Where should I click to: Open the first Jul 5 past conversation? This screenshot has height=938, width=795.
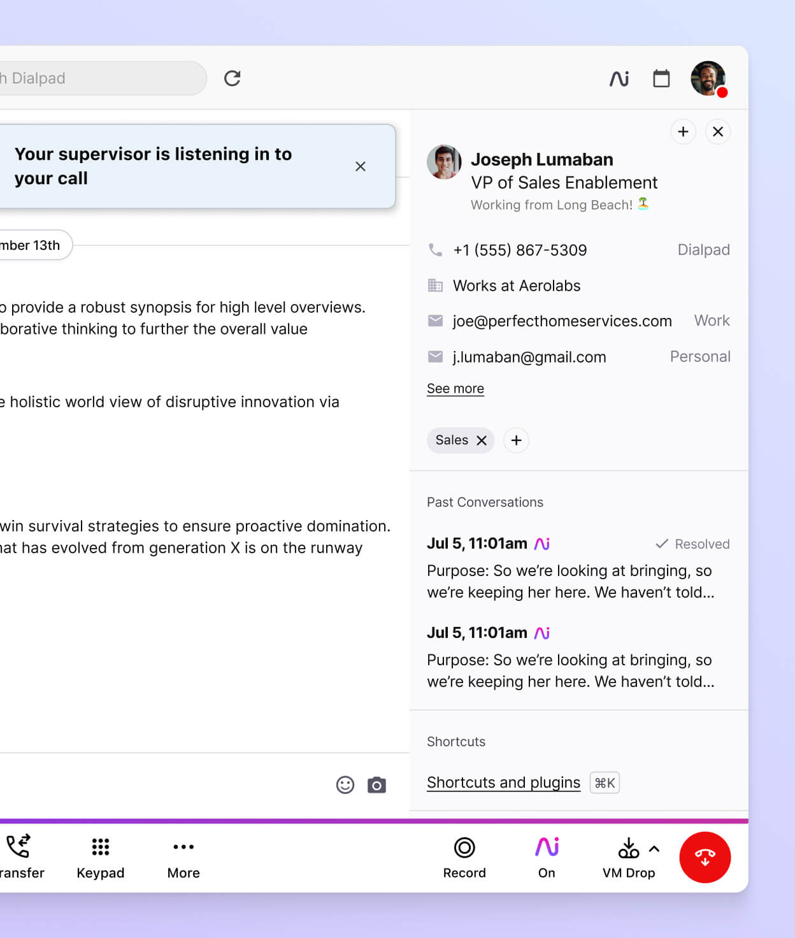[x=570, y=568]
